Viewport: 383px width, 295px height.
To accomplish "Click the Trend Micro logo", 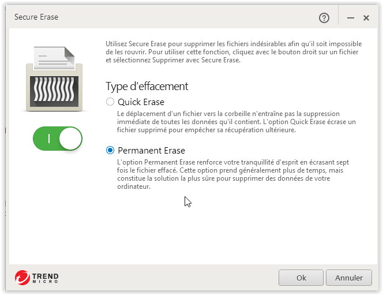I will pos(37,278).
